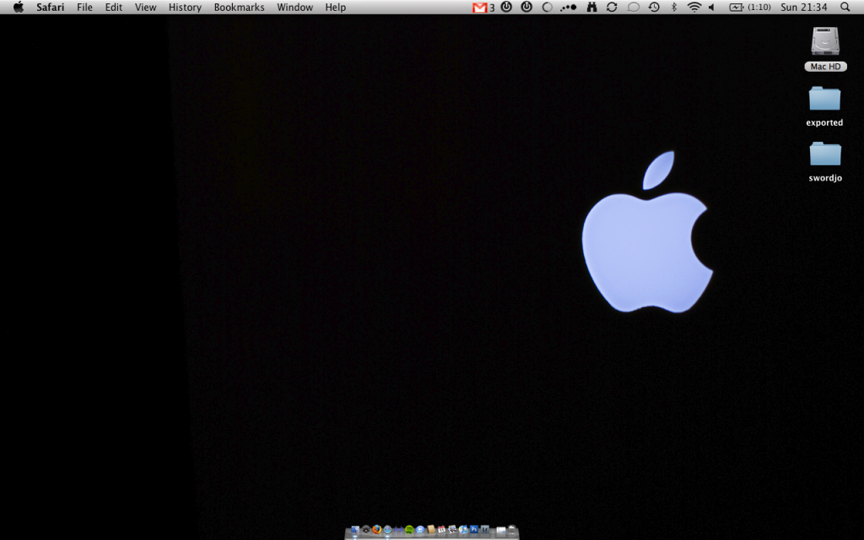864x540 pixels.
Task: Select the exported folder on desktop
Action: point(825,100)
